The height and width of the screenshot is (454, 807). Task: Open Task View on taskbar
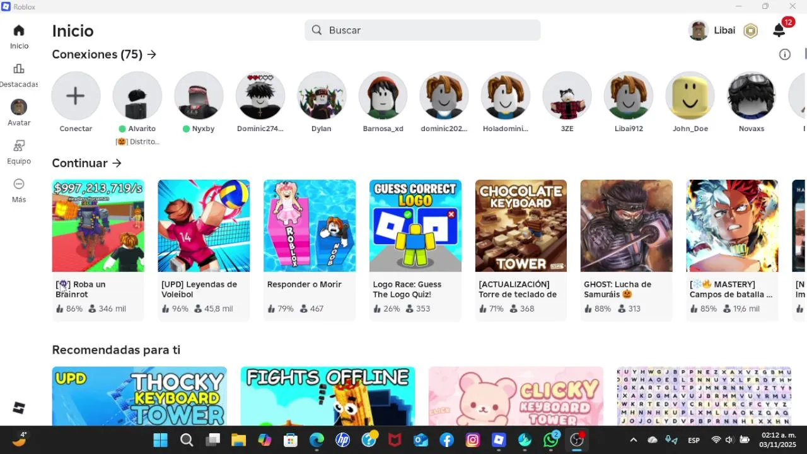pyautogui.click(x=213, y=440)
